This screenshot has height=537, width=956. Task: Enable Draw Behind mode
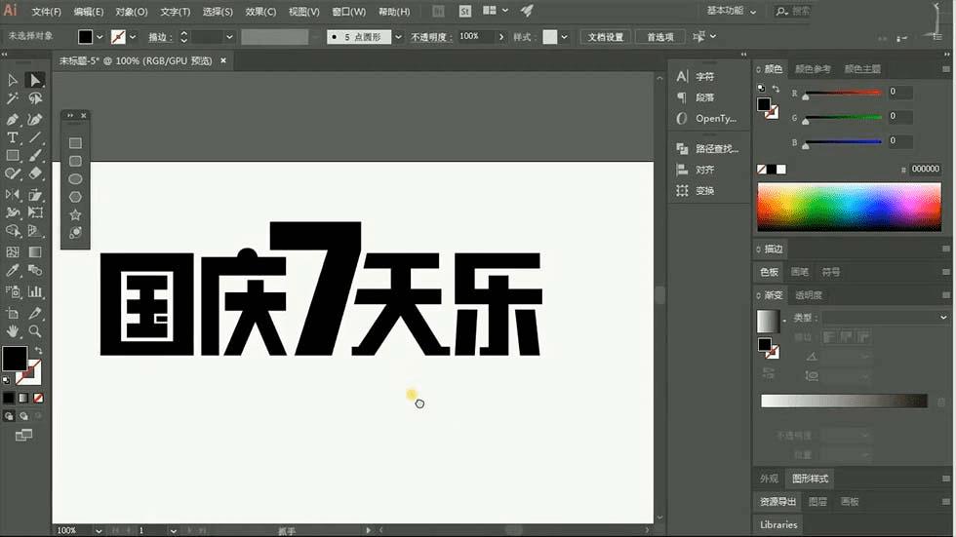[x=23, y=416]
